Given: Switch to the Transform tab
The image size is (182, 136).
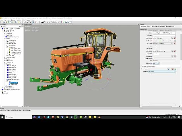Looking at the screenshot, I should 143,26.
